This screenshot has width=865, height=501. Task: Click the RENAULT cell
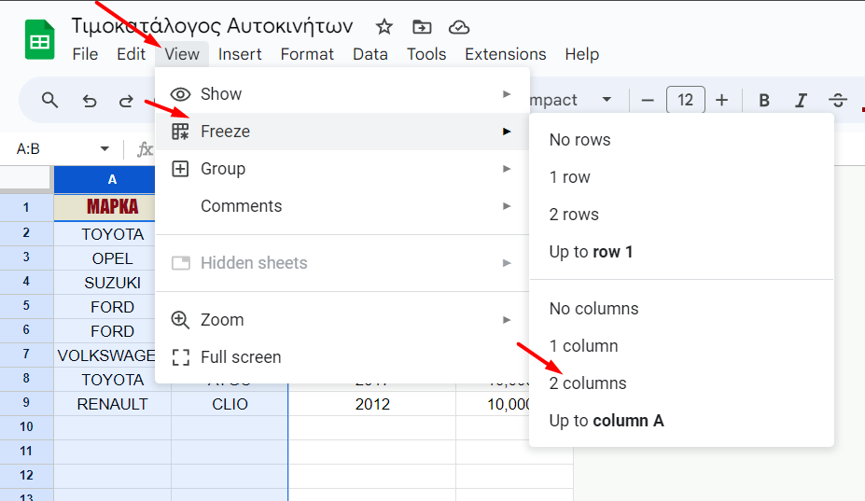113,404
